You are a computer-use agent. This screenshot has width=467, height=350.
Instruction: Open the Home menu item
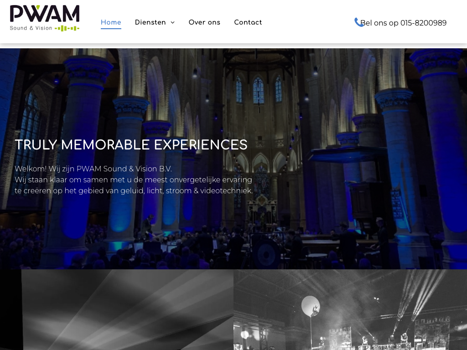tap(111, 22)
